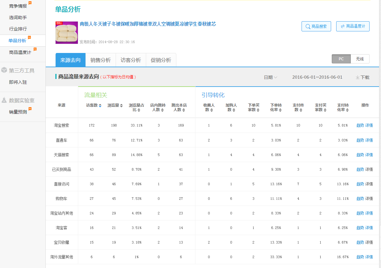The image size is (381, 268).
Task: Sort by 下单转化率 arrow icon
Action: [281, 110]
